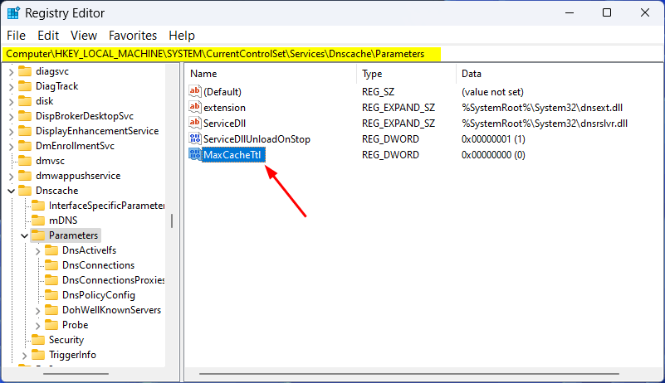Viewport: 665px width, 383px height.
Task: Select the DnsPolicyConfig folder icon
Action: 51,295
